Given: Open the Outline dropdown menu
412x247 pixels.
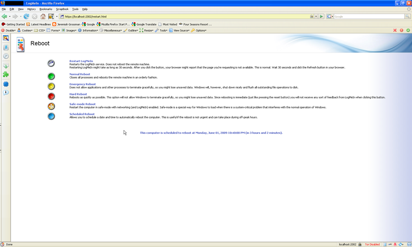Looking at the screenshot, I should pyautogui.click(x=131, y=30).
